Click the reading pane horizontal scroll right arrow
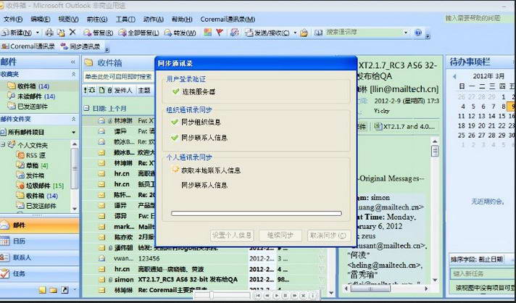The width and height of the screenshot is (516, 303). point(426,289)
